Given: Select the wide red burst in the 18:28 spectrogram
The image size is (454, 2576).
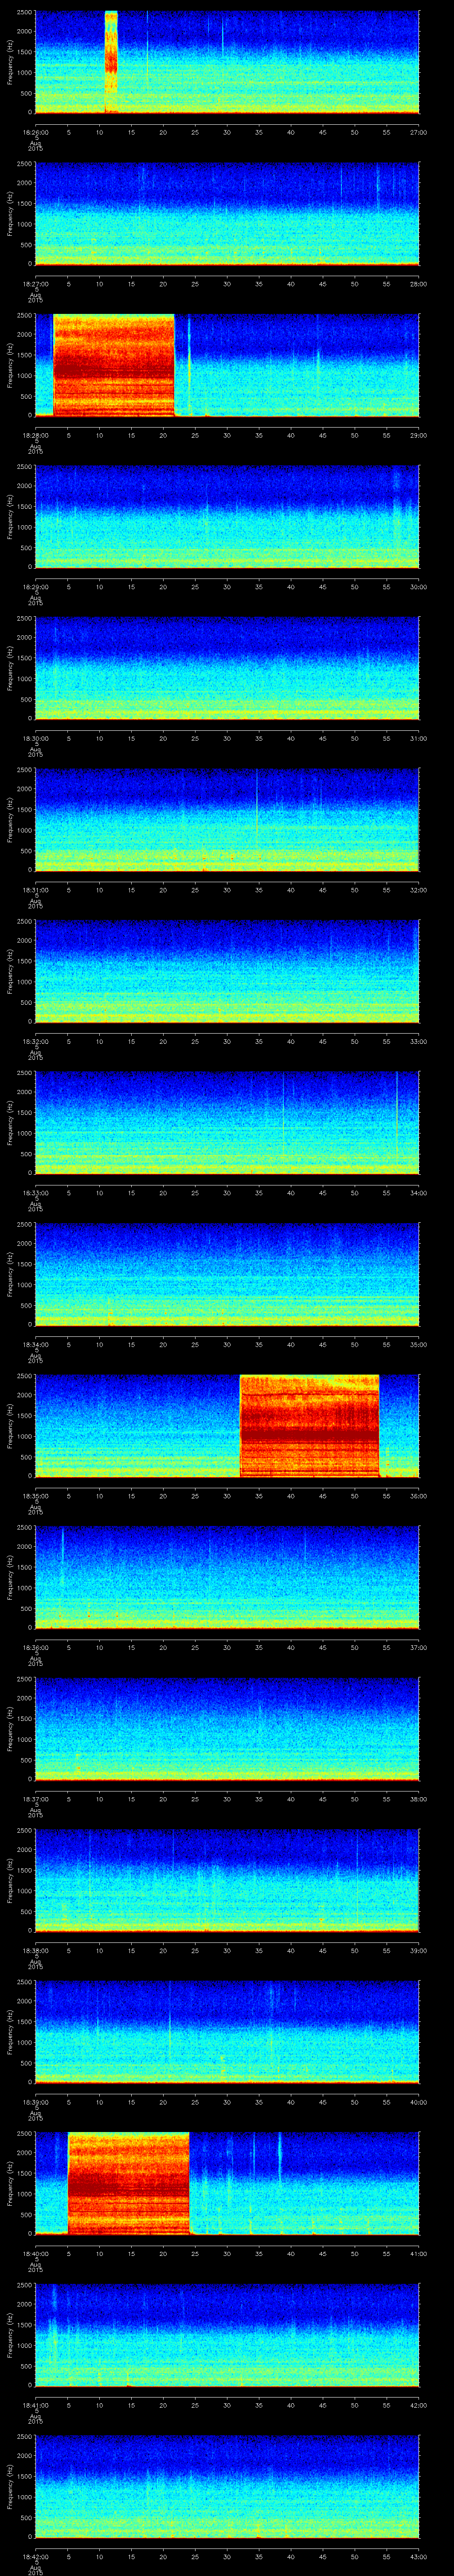Looking at the screenshot, I should pyautogui.click(x=114, y=365).
